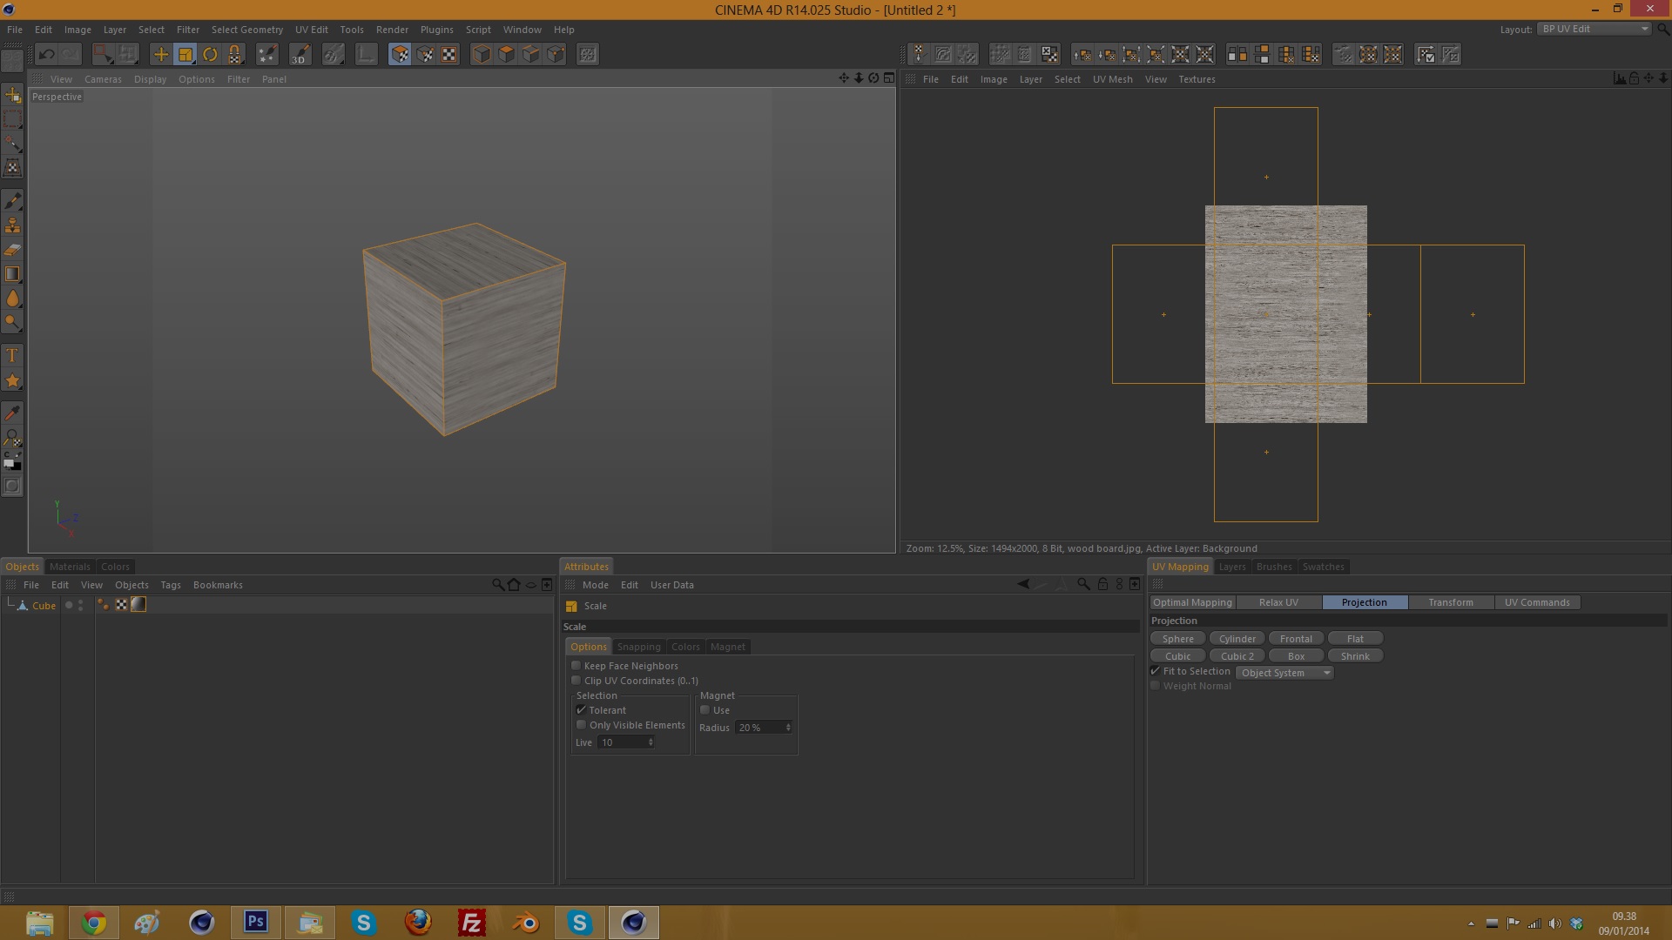This screenshot has width=1672, height=940.
Task: Click the Undo arrow icon
Action: click(x=46, y=55)
